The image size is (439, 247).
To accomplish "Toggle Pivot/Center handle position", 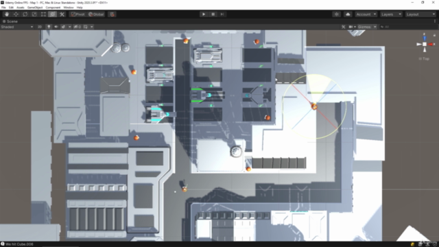I will click(x=78, y=14).
